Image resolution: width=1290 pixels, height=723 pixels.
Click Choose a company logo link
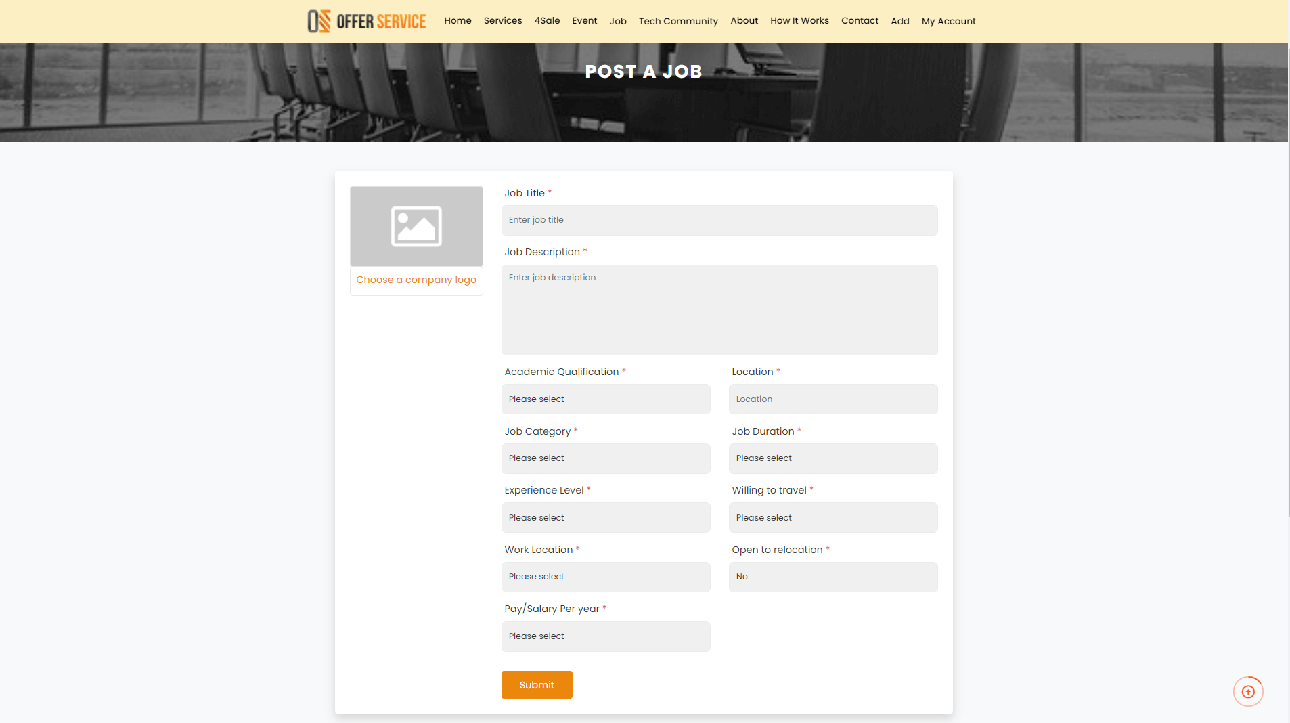[416, 280]
